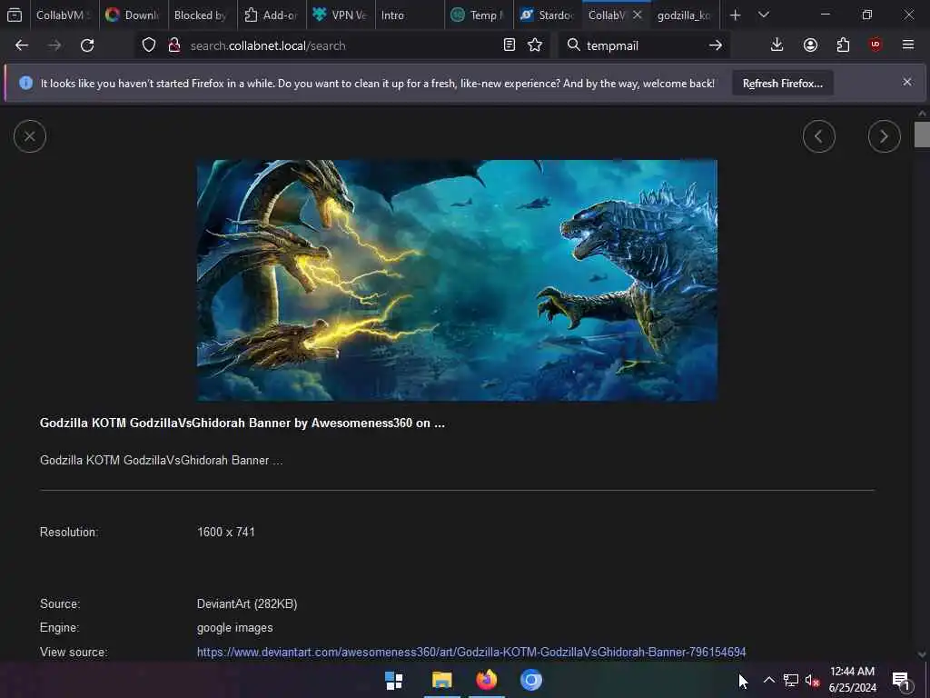Image resolution: width=930 pixels, height=698 pixels.
Task: Show the previous image result
Action: 819,136
